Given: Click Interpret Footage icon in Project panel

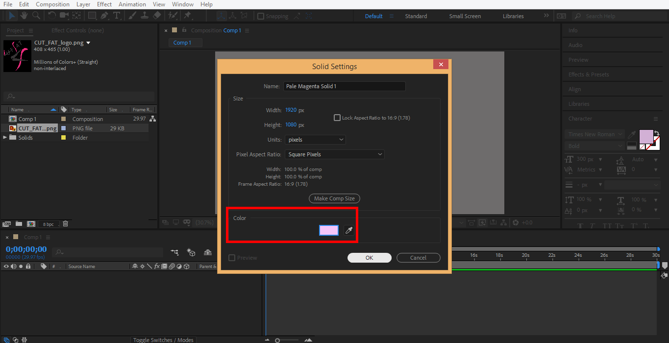Looking at the screenshot, I should (7, 223).
